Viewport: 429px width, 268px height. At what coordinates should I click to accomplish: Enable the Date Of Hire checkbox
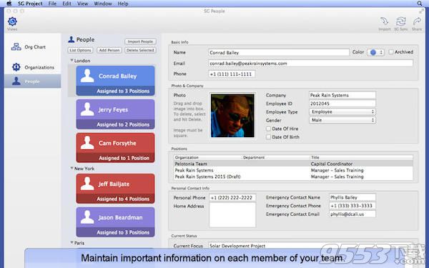pyautogui.click(x=268, y=129)
